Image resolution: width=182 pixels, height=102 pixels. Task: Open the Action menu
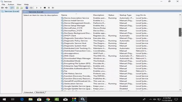pyautogui.click(x=11, y=5)
